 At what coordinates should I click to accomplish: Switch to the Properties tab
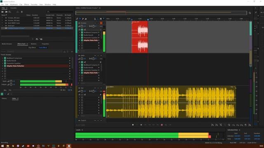click(x=45, y=44)
